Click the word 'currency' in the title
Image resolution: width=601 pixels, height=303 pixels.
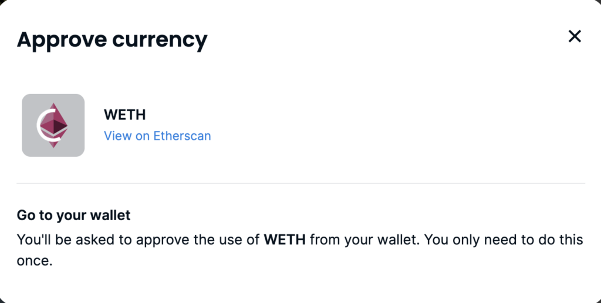[x=160, y=41]
